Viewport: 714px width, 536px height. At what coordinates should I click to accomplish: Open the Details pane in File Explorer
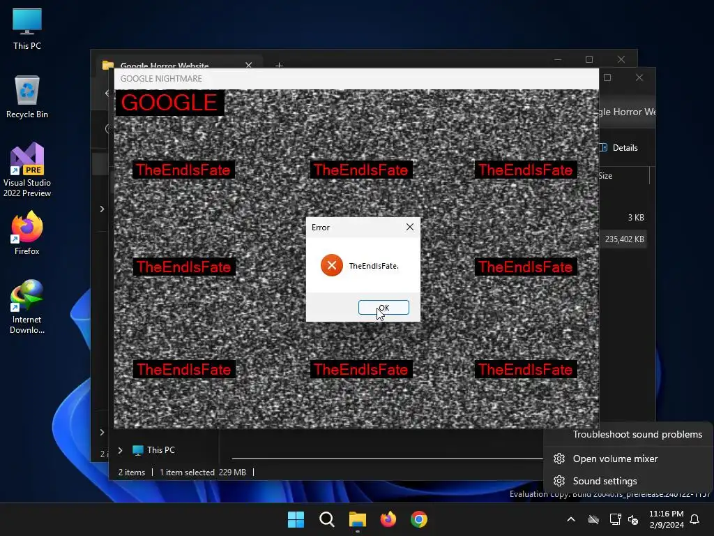(x=619, y=148)
